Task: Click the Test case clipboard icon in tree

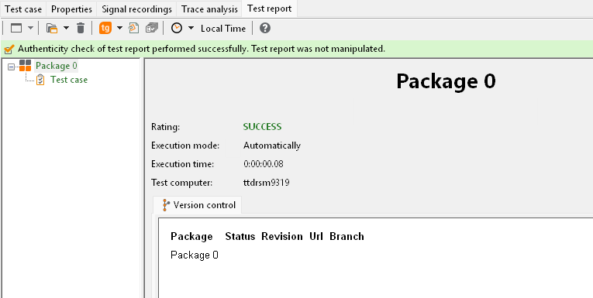Action: point(40,80)
